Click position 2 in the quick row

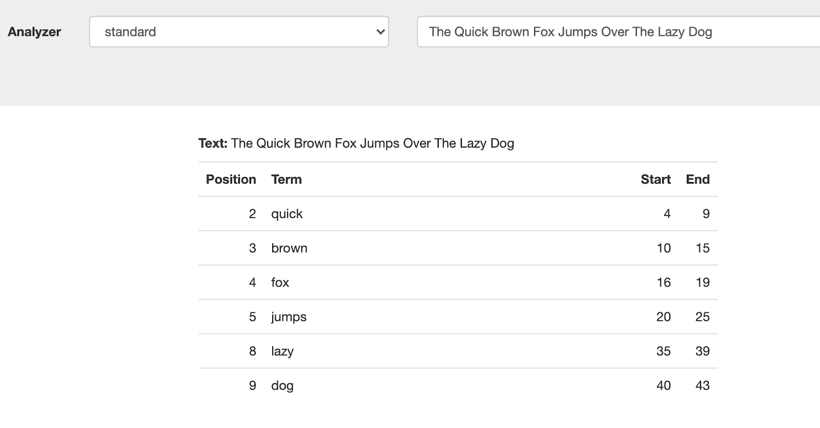[252, 214]
